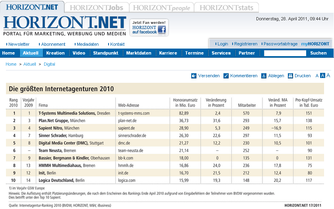The image size is (334, 209).
Task: Switch to the HORIZONTstats tab
Action: coord(226,8)
